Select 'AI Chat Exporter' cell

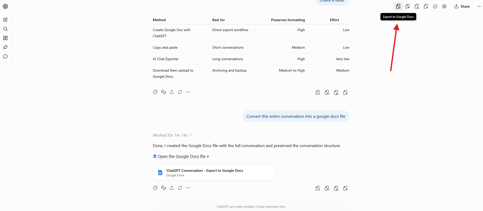tap(166, 59)
